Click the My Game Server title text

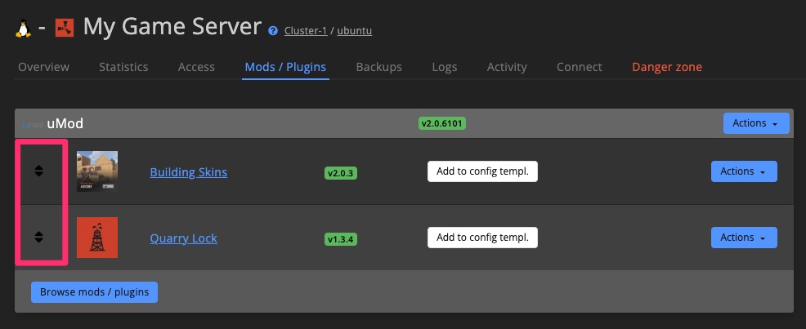point(172,27)
